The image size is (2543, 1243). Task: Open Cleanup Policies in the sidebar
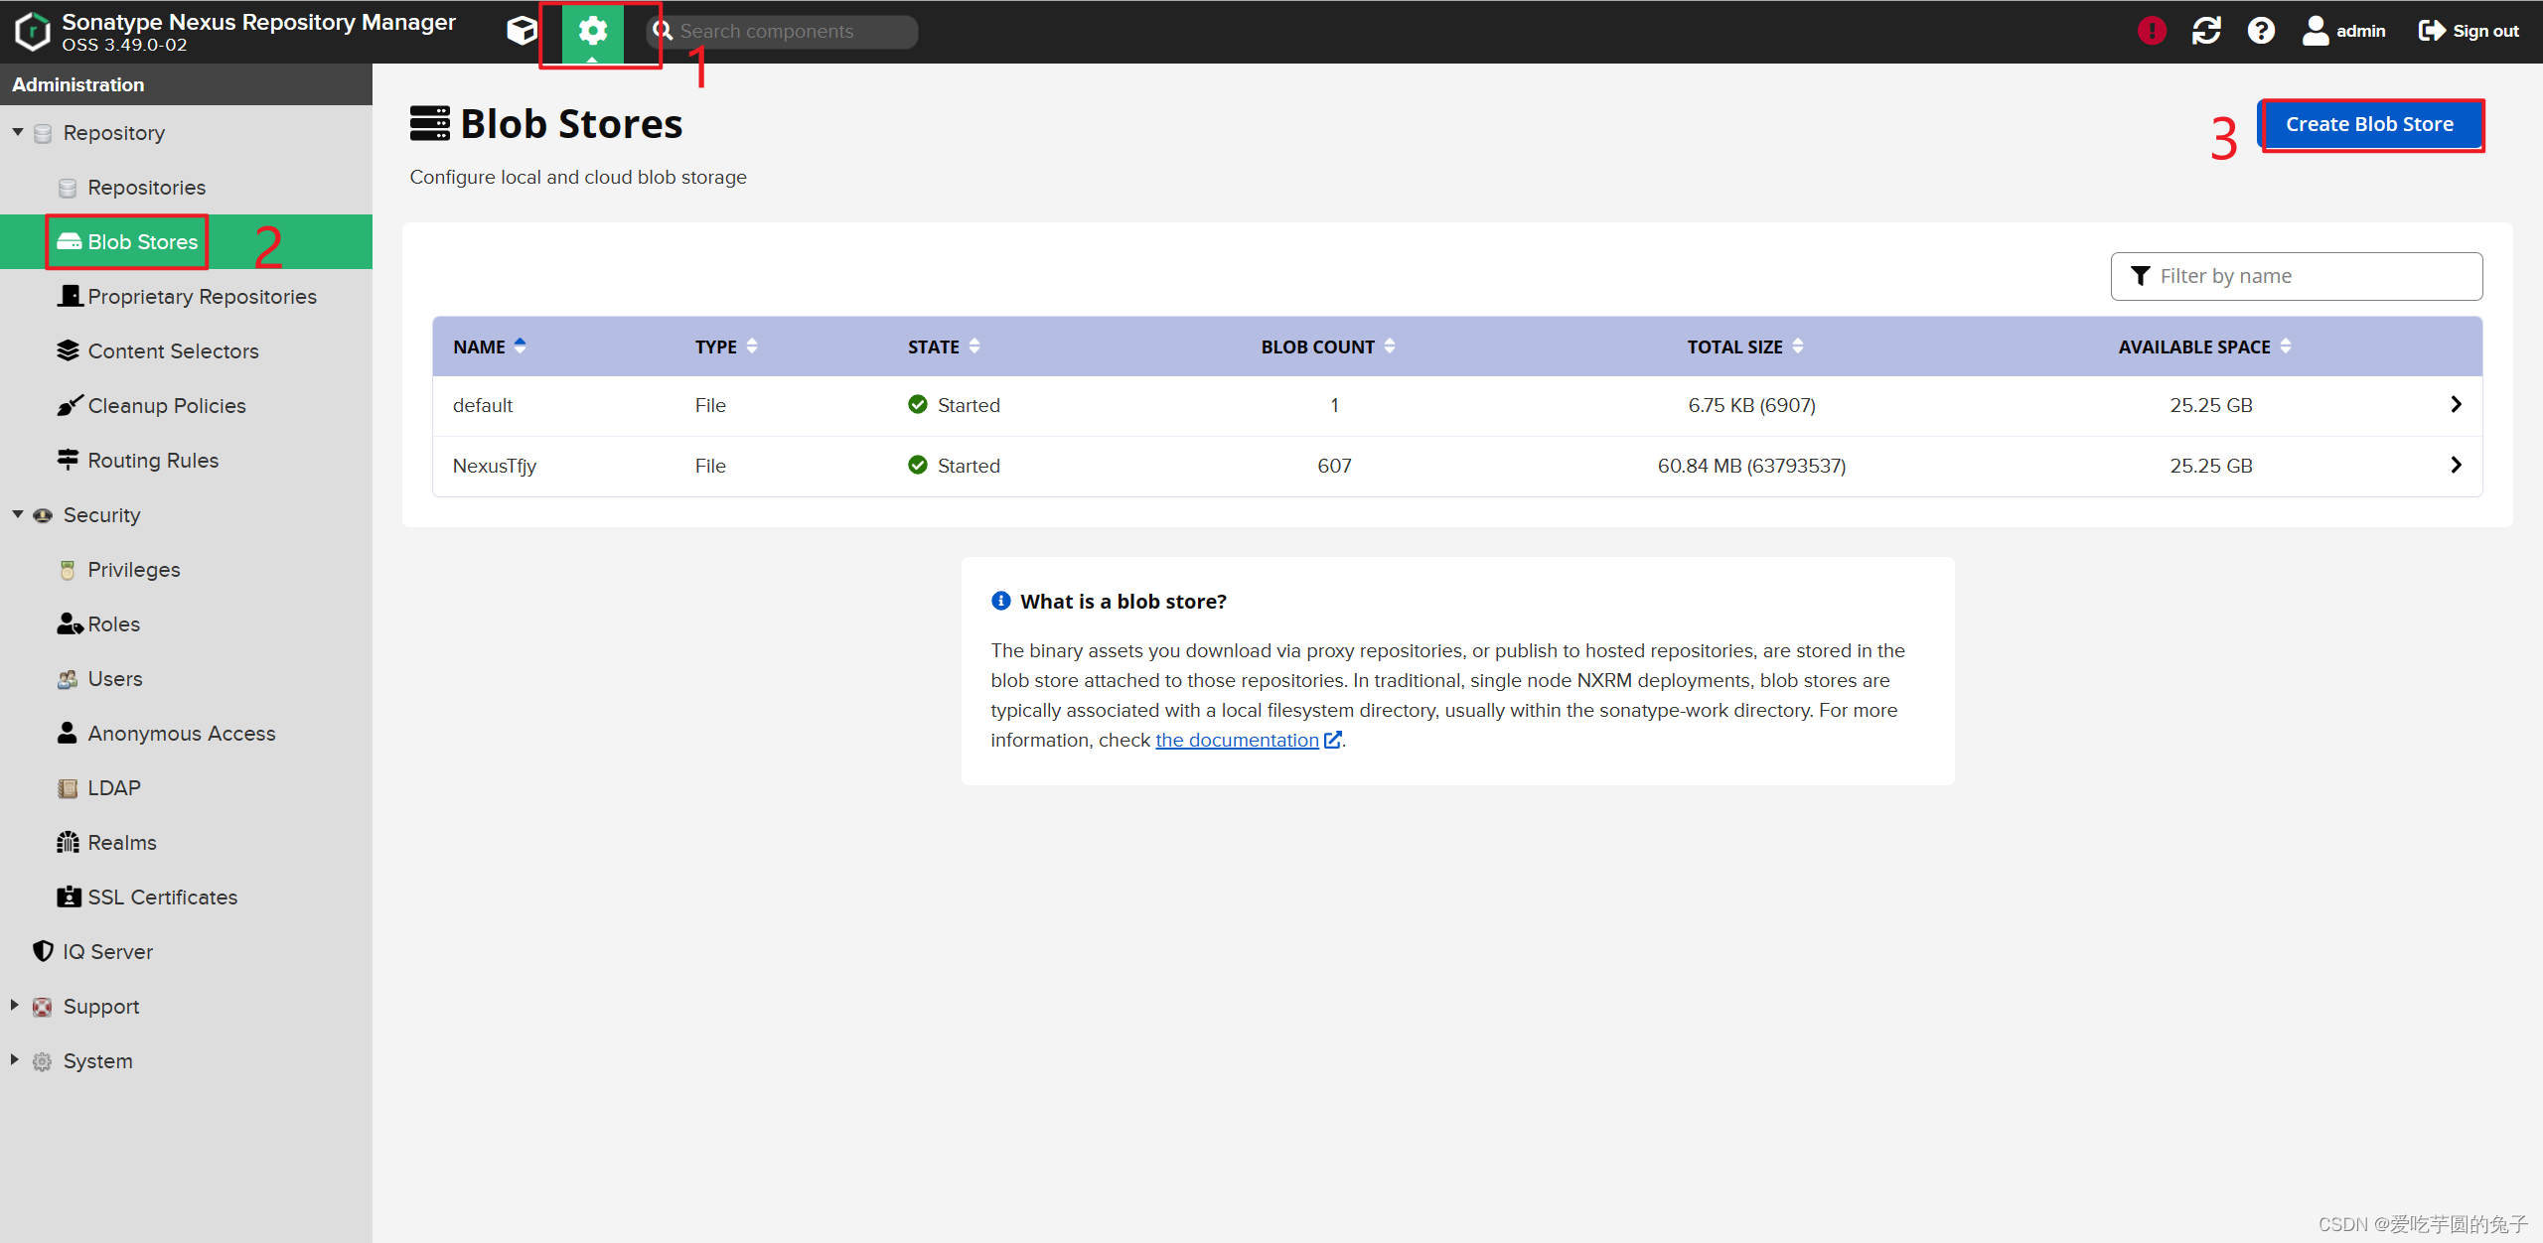(166, 405)
